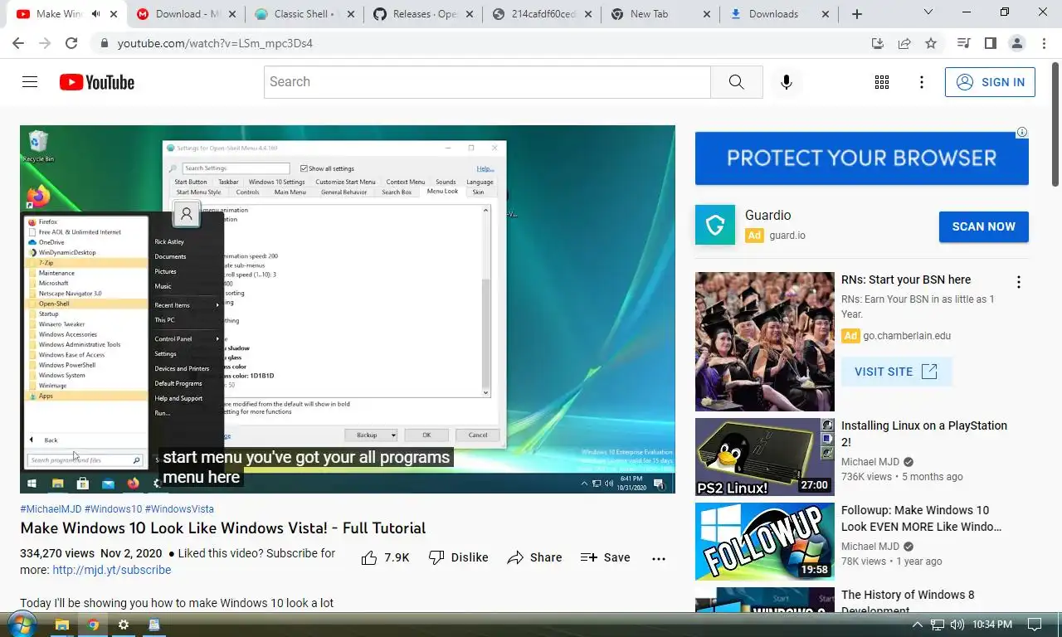Open YouTube settings three-dot menu
Image resolution: width=1062 pixels, height=637 pixels.
click(922, 82)
